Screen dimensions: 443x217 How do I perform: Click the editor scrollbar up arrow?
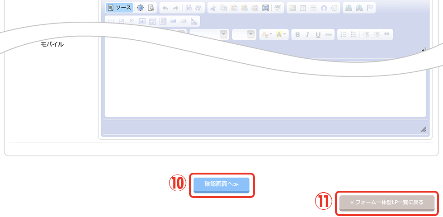click(x=423, y=50)
